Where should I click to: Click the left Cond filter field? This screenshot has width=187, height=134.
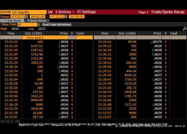click(x=84, y=37)
